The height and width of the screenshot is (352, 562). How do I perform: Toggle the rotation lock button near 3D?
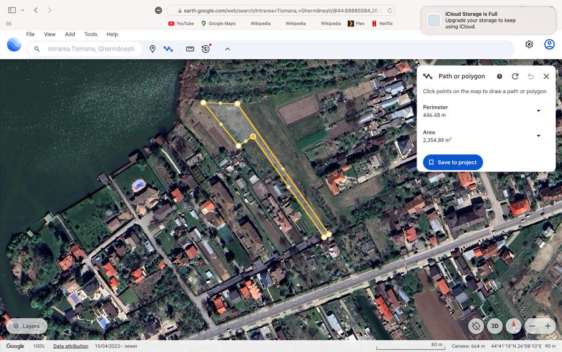(476, 326)
